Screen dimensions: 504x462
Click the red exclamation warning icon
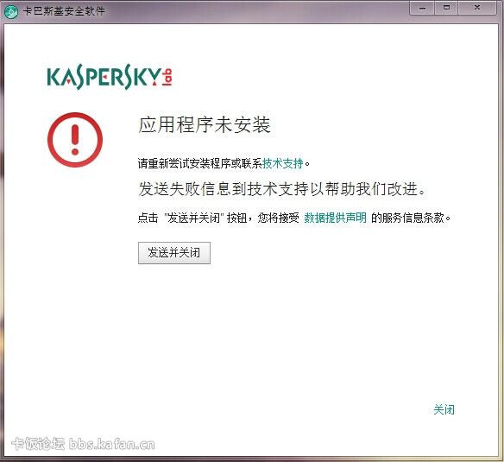click(75, 140)
